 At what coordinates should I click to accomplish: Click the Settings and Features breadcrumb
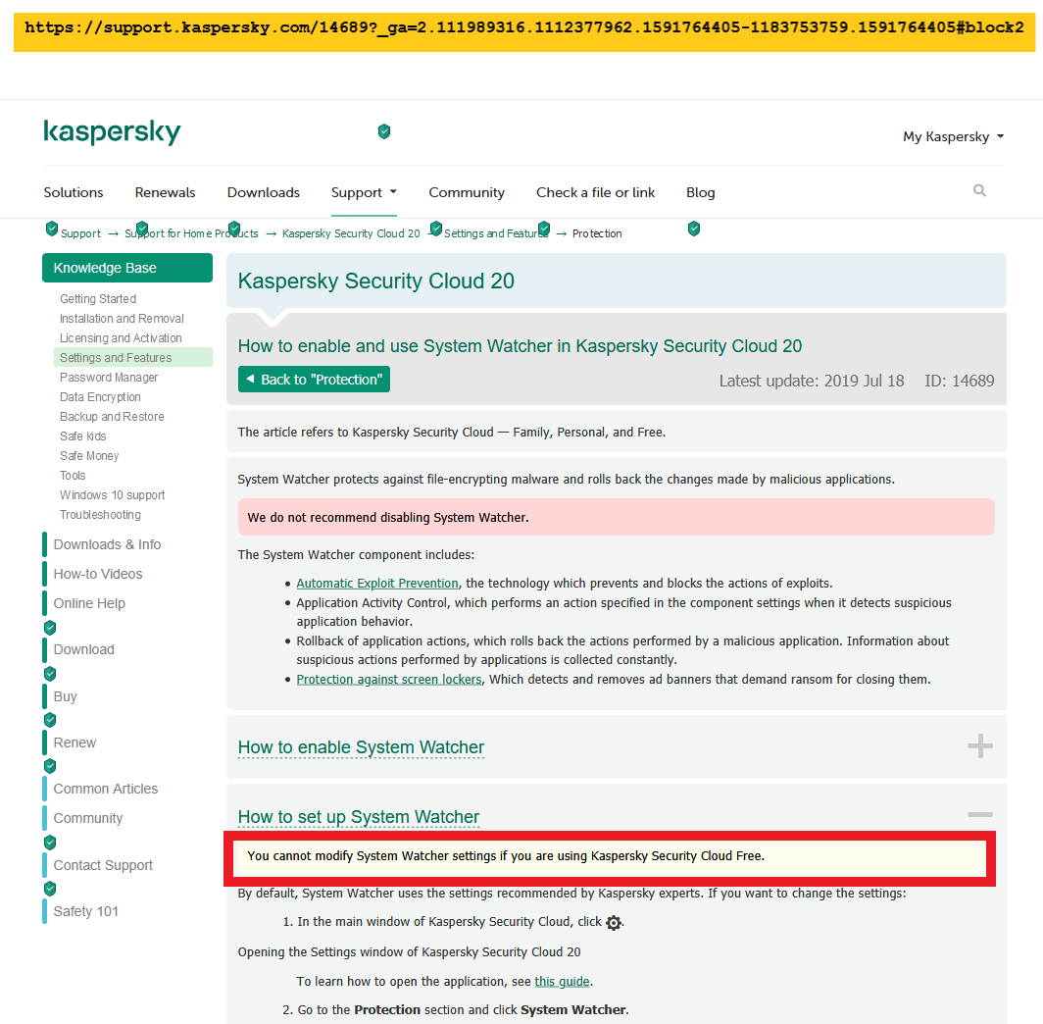click(496, 233)
